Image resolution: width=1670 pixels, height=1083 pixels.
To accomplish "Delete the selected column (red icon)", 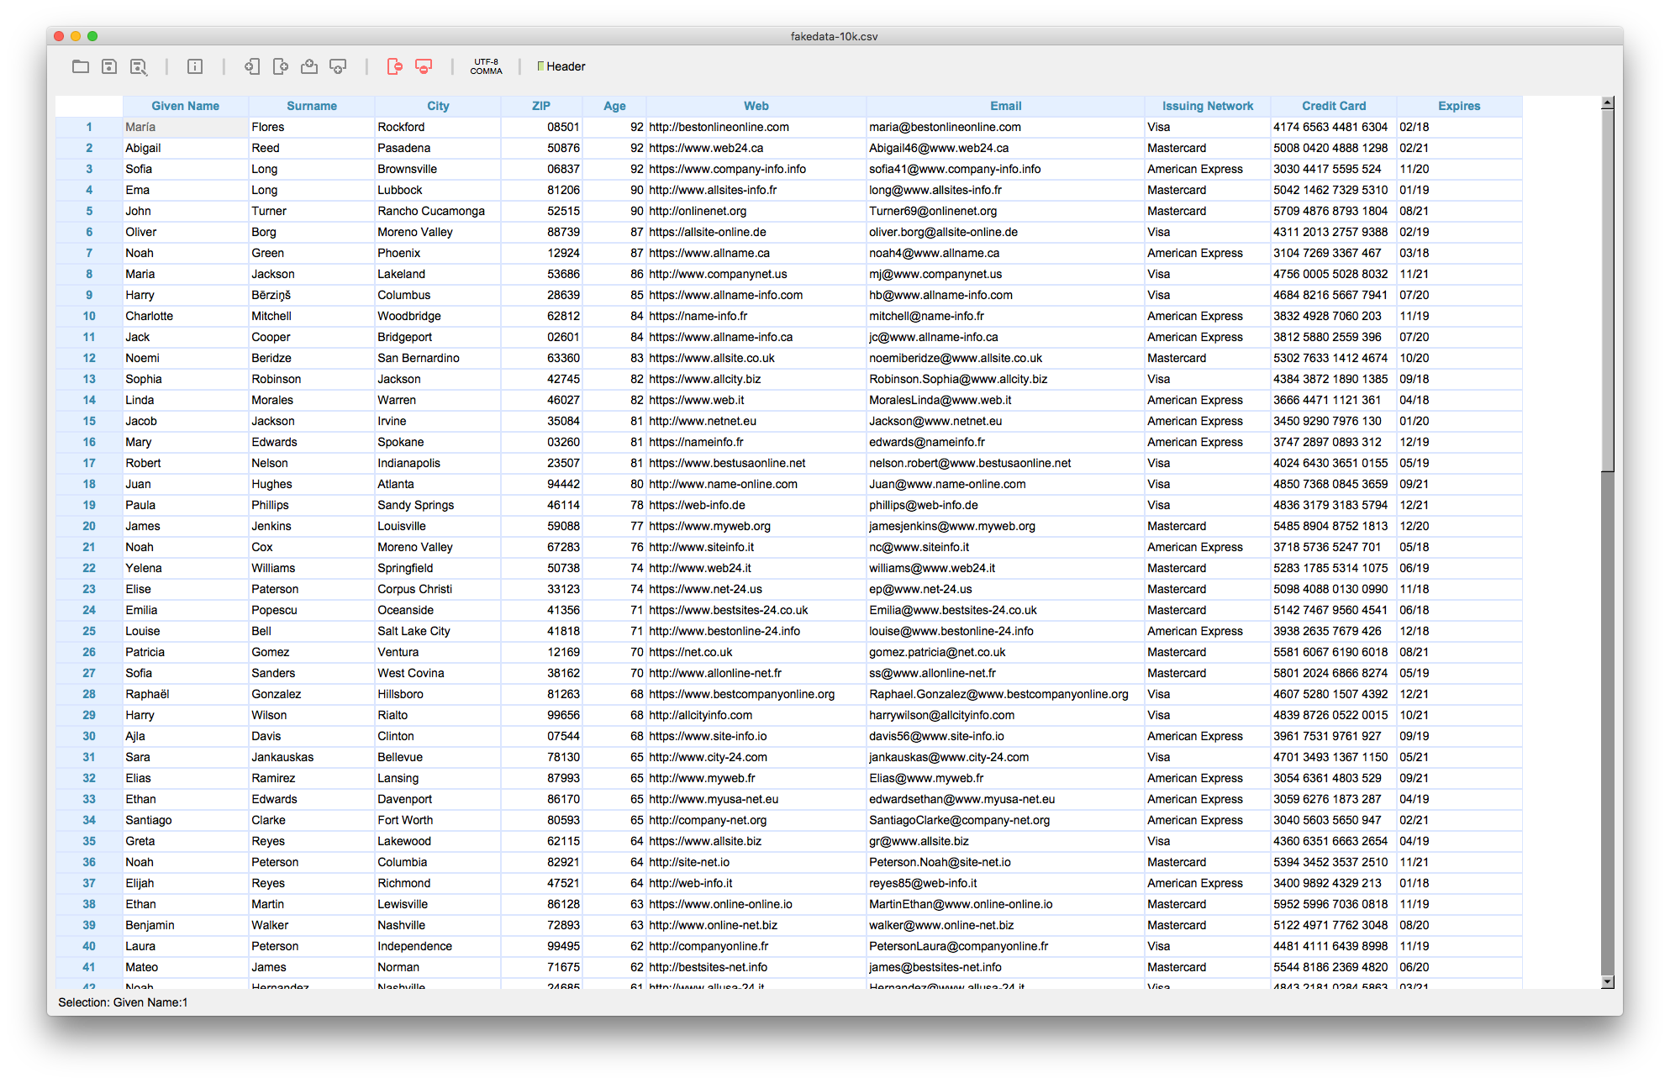I will (394, 66).
